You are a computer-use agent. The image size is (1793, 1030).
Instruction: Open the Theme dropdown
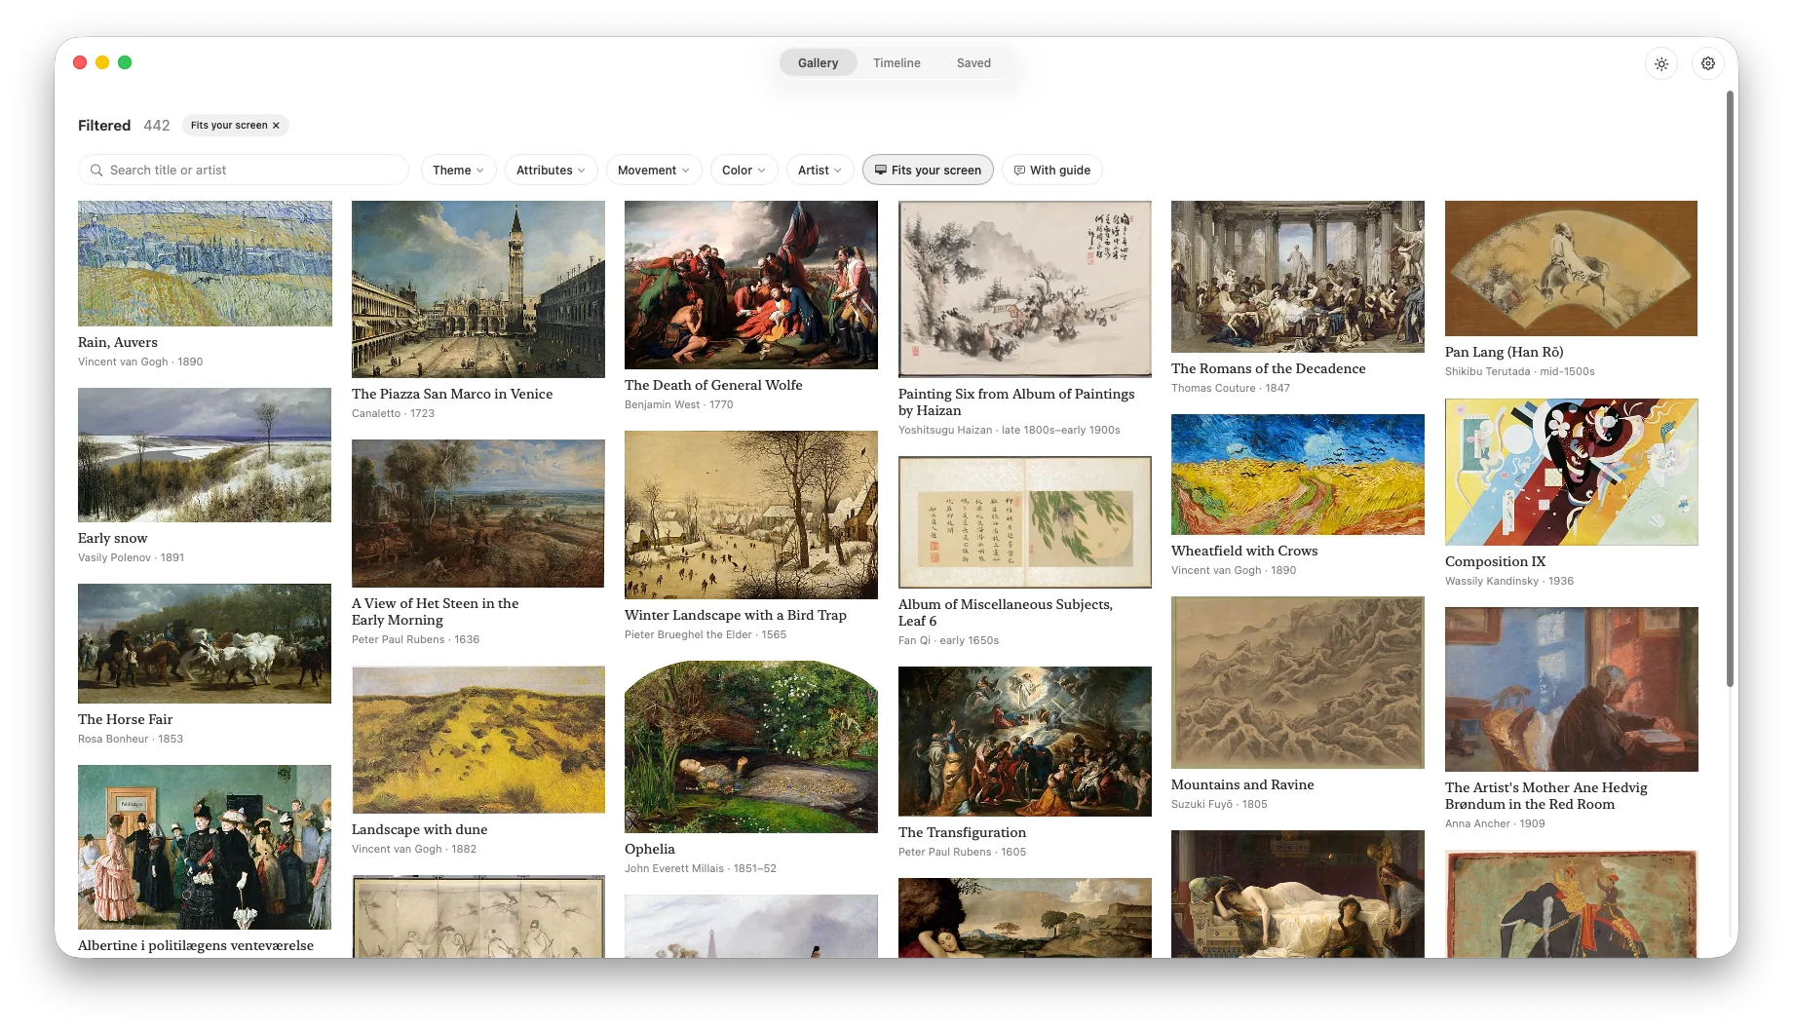459,170
